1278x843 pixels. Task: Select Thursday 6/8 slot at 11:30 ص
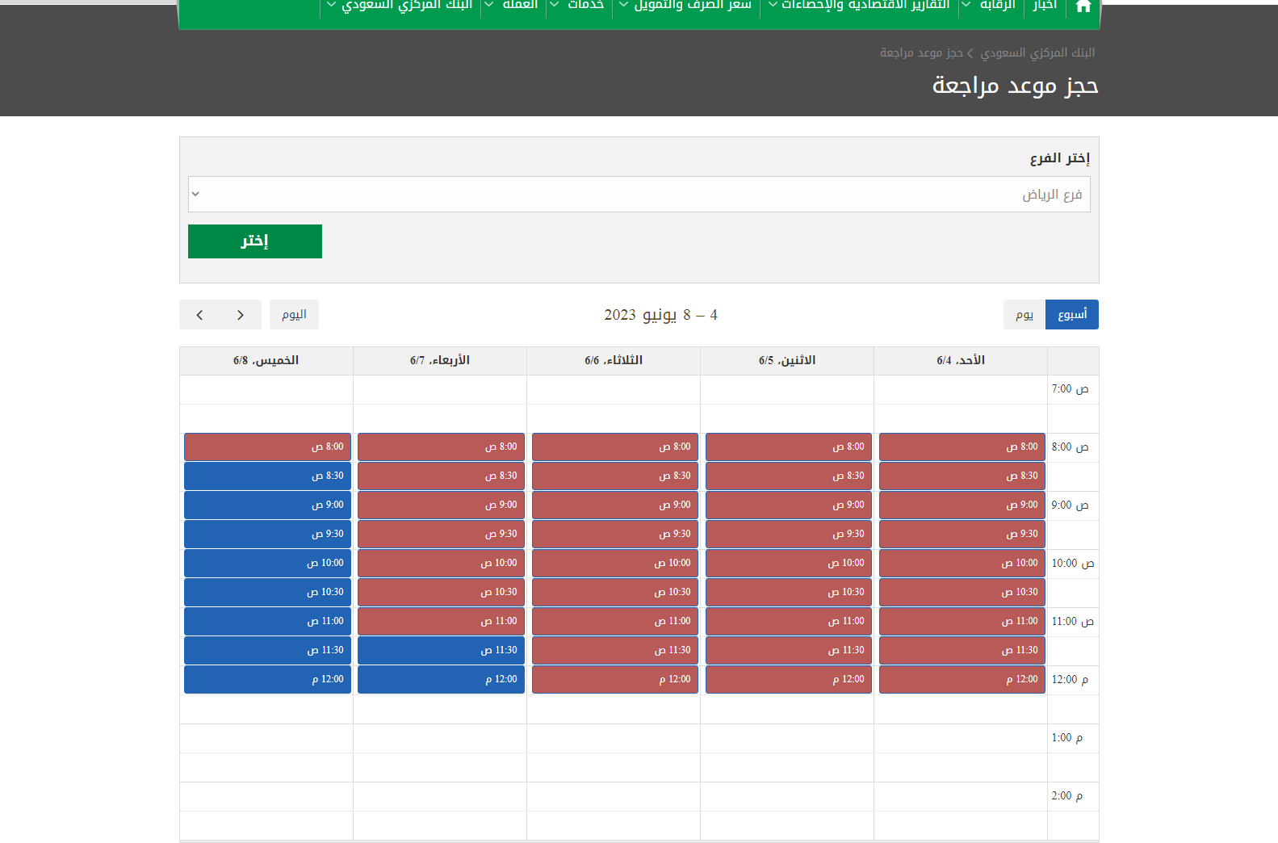[x=267, y=651]
